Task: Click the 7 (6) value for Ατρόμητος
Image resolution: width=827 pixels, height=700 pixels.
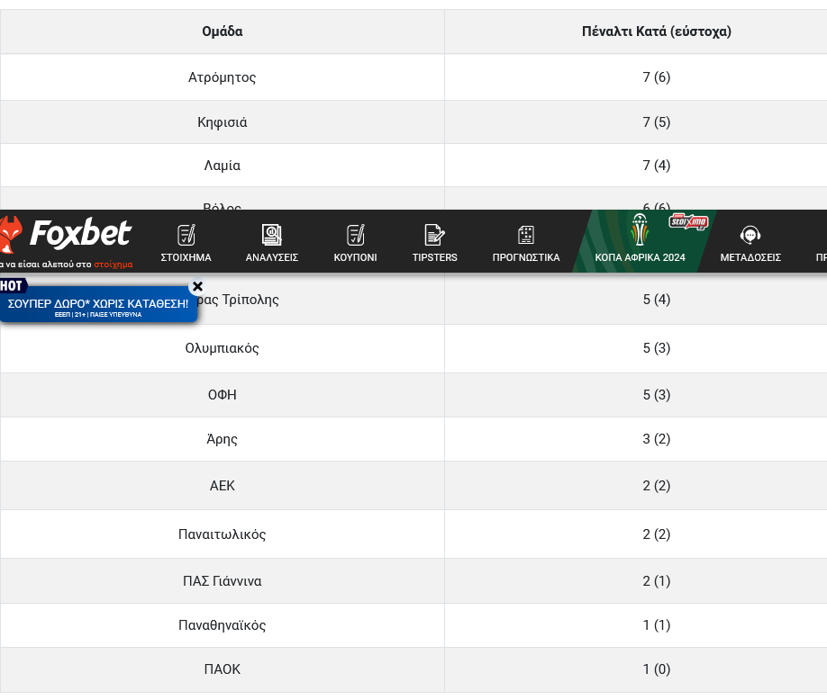Action: [x=657, y=77]
